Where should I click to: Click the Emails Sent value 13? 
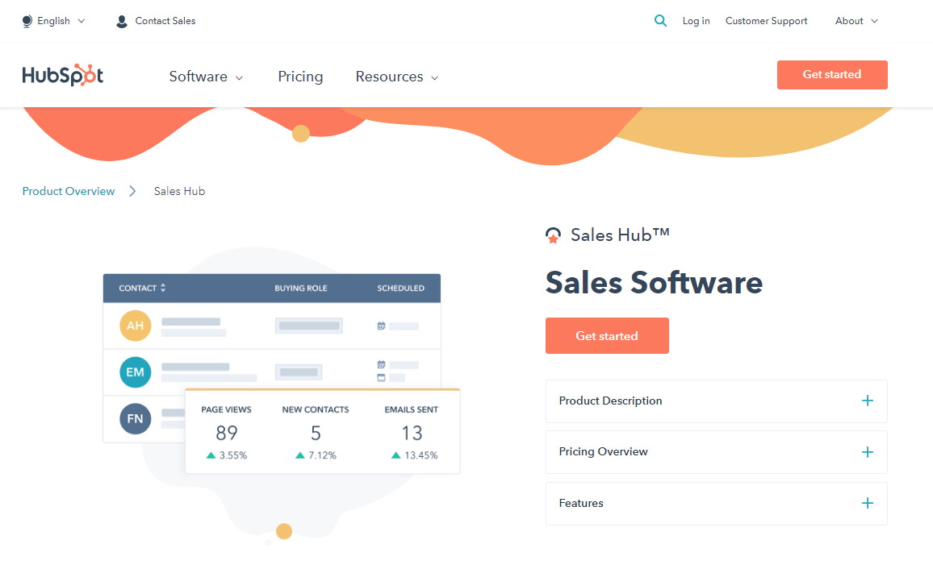coord(412,433)
